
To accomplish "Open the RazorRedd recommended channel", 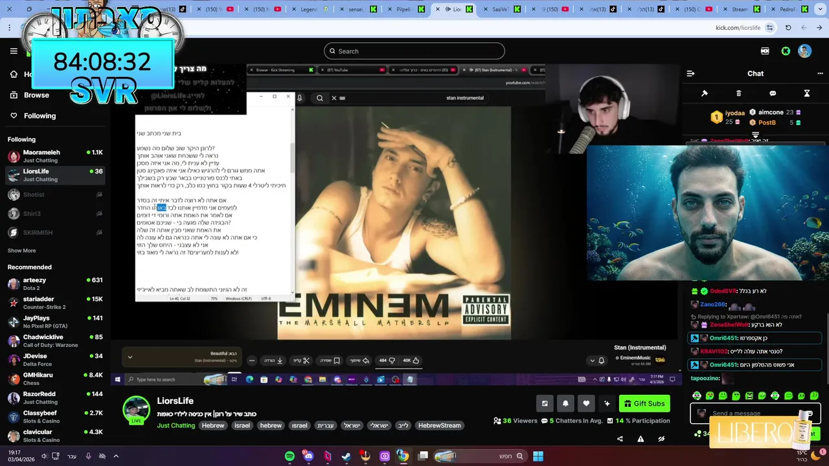I will pyautogui.click(x=55, y=398).
